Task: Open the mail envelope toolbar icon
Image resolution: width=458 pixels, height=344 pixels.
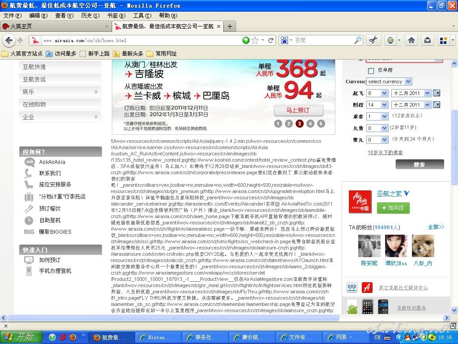Action: [427, 40]
